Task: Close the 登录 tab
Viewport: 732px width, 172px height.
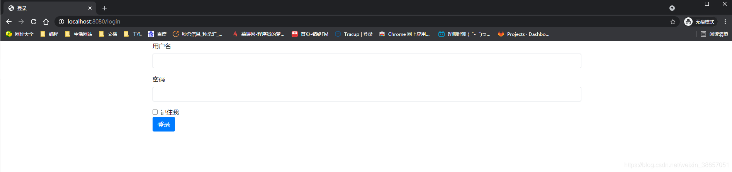Action: (90, 8)
